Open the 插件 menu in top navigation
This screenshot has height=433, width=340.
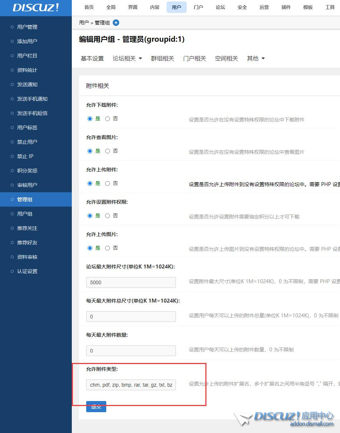coord(286,7)
